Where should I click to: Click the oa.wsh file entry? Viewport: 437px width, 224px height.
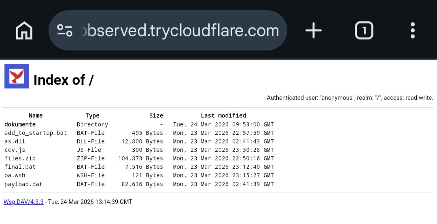coord(15,175)
